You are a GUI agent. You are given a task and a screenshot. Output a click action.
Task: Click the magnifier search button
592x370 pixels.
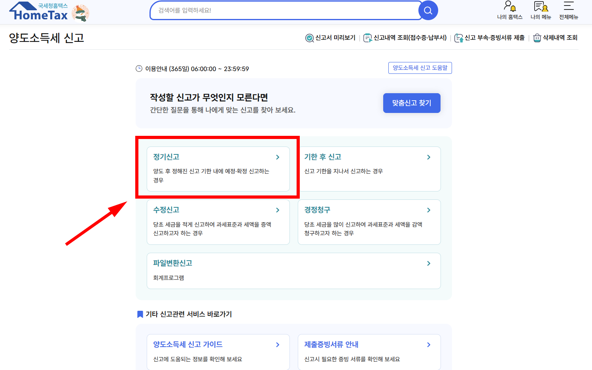pos(428,11)
